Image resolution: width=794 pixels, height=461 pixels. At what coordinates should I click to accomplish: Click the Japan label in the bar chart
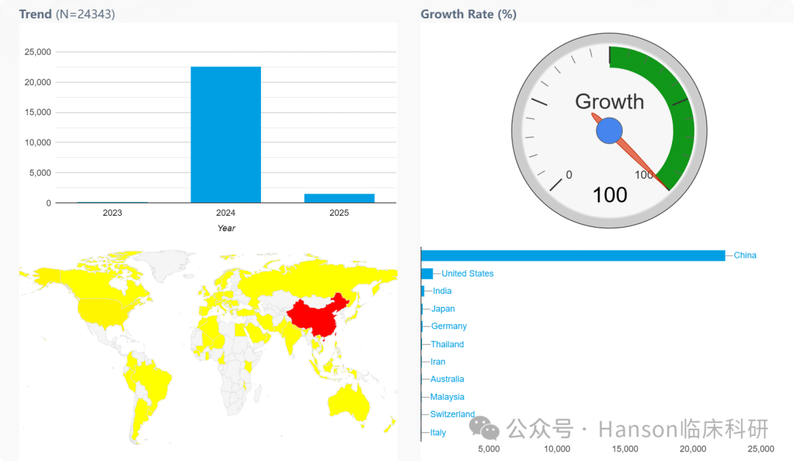pos(443,308)
